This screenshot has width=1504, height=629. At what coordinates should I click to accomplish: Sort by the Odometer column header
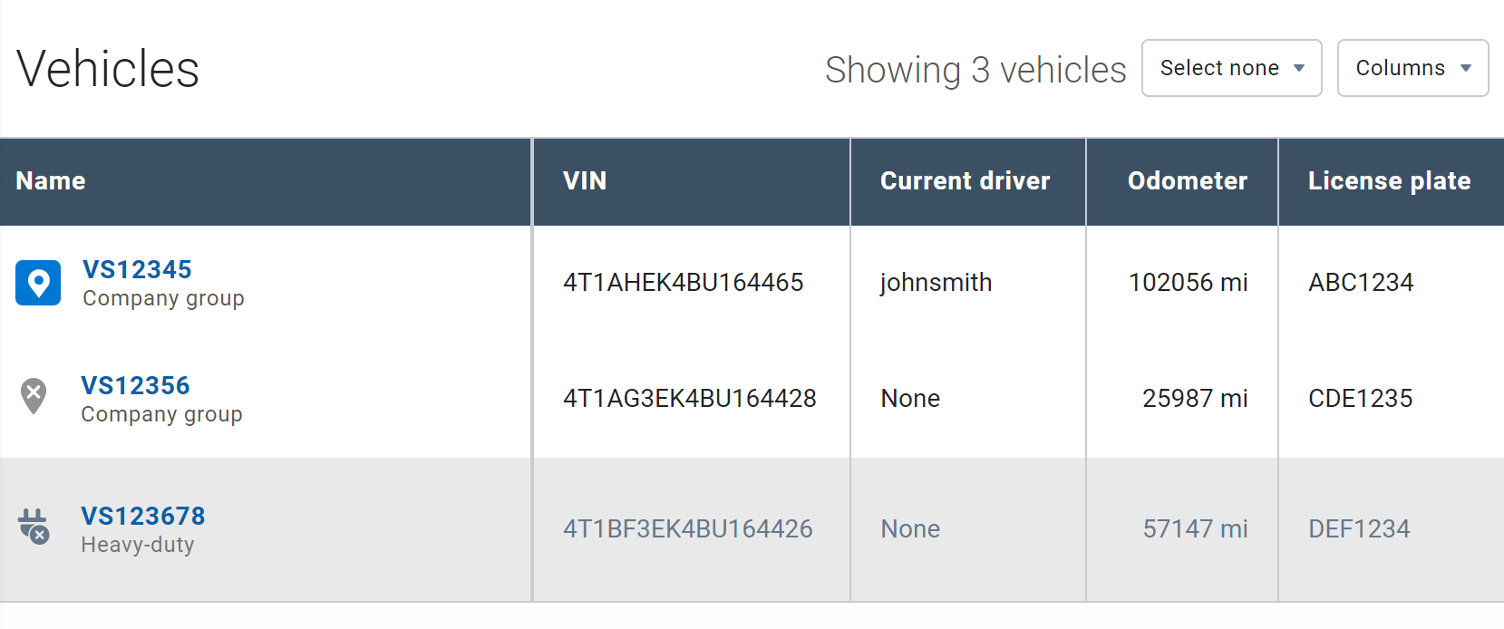(x=1187, y=181)
